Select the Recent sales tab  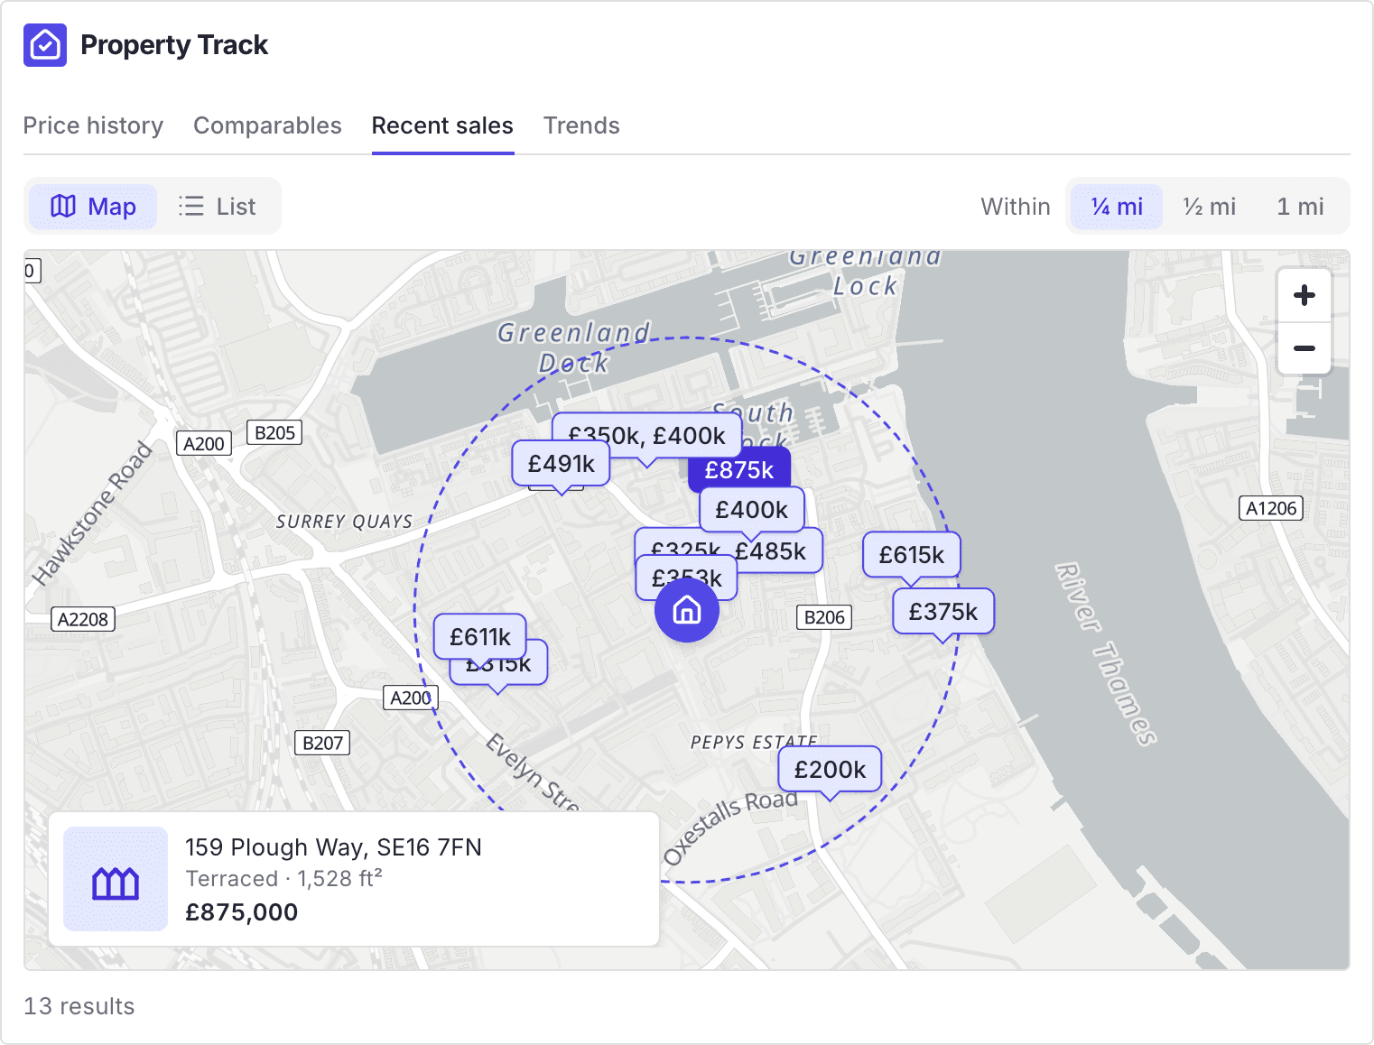(442, 125)
